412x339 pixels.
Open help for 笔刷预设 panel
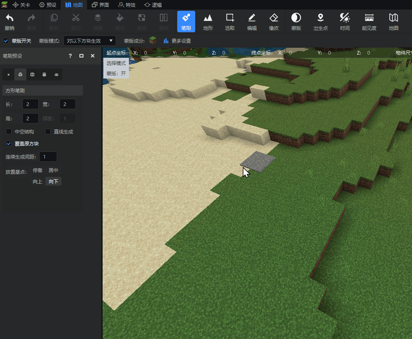click(70, 56)
